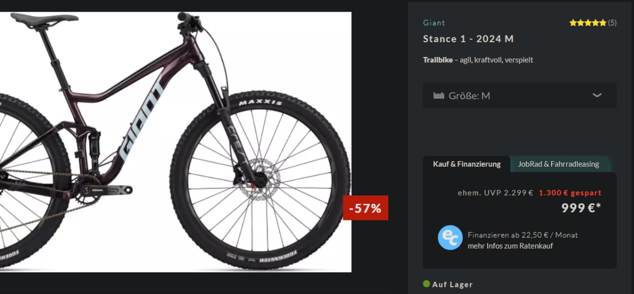634x294 pixels.
Task: Click the green Auf Lager status dot
Action: point(426,284)
